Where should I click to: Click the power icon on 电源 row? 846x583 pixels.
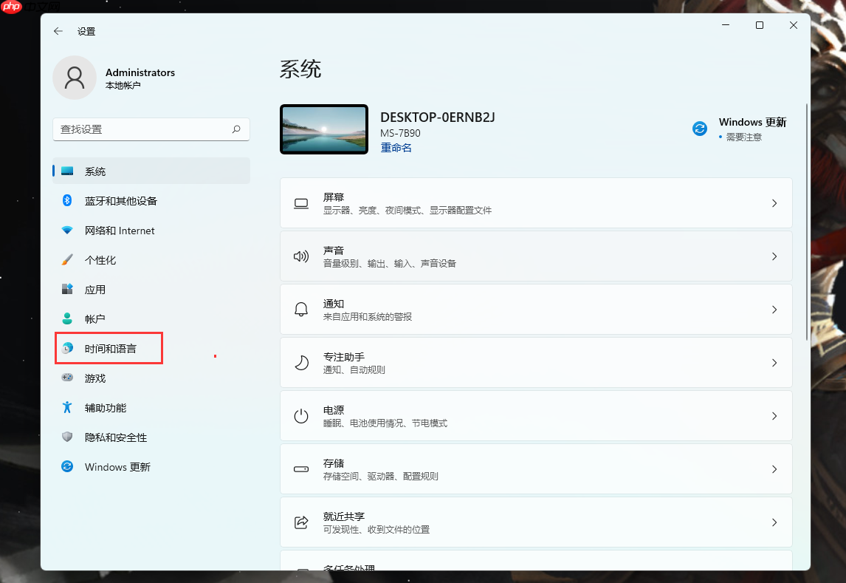300,415
